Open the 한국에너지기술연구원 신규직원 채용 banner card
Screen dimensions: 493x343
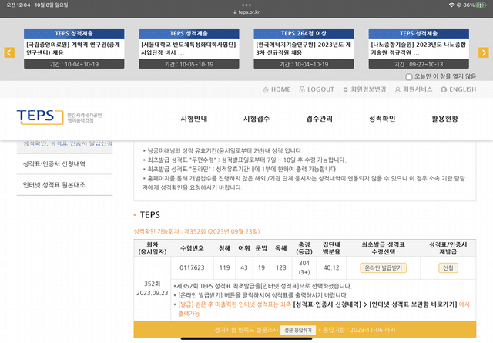[x=304, y=49]
